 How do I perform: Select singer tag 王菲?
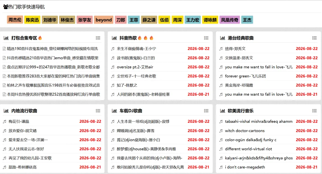coord(134,20)
